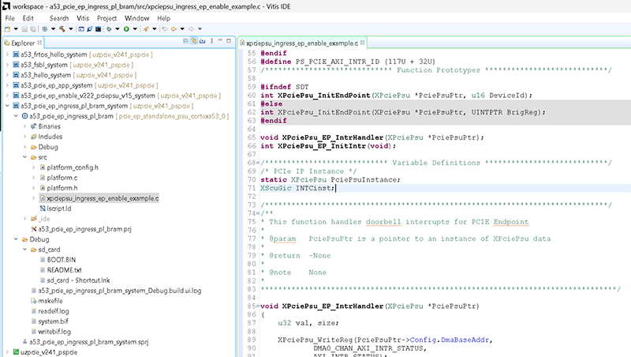The height and width of the screenshot is (357, 631).
Task: Open the Window menu
Action: tap(136, 18)
